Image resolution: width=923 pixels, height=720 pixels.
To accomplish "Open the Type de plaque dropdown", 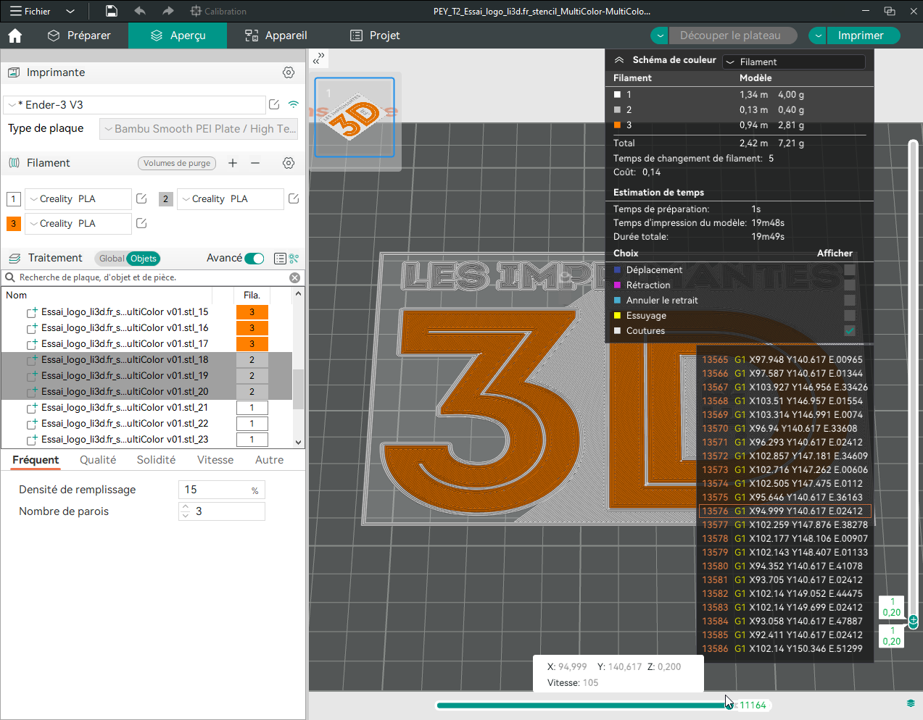I will [199, 129].
